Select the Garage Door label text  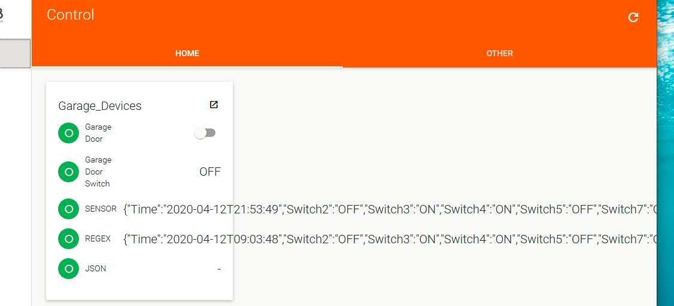click(98, 133)
